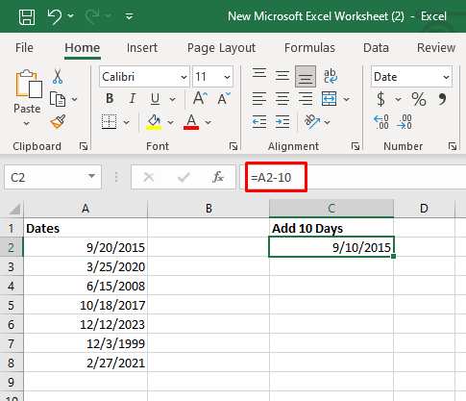Toggle the highlighted Bottom Align icon

pos(306,77)
